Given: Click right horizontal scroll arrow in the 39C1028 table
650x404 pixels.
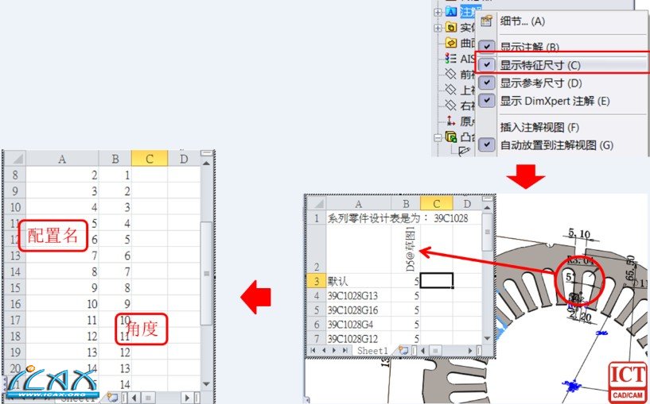Looking at the screenshot, I should (470, 351).
